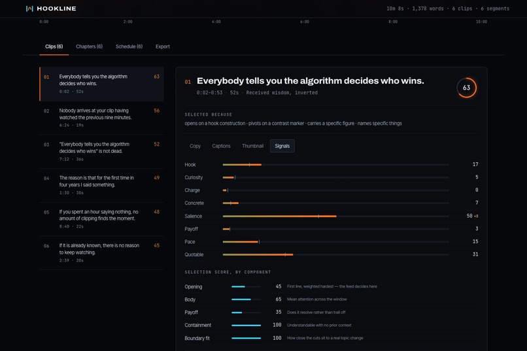Click the 'SELECTION SCORE, BY COMPONENT' heading
This screenshot has height=351, width=527.
pos(228,272)
